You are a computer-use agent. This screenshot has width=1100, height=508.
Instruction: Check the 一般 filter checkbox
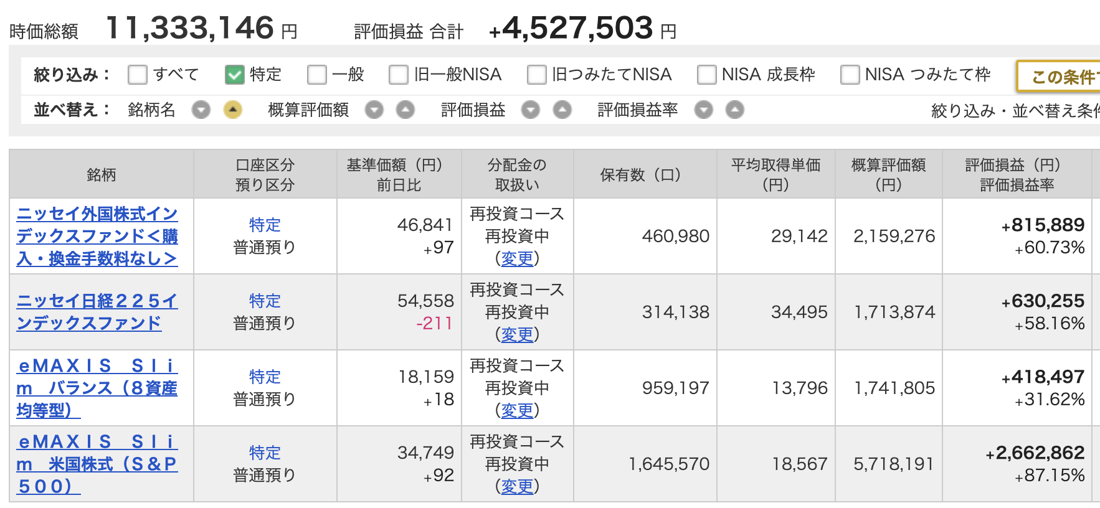click(316, 75)
